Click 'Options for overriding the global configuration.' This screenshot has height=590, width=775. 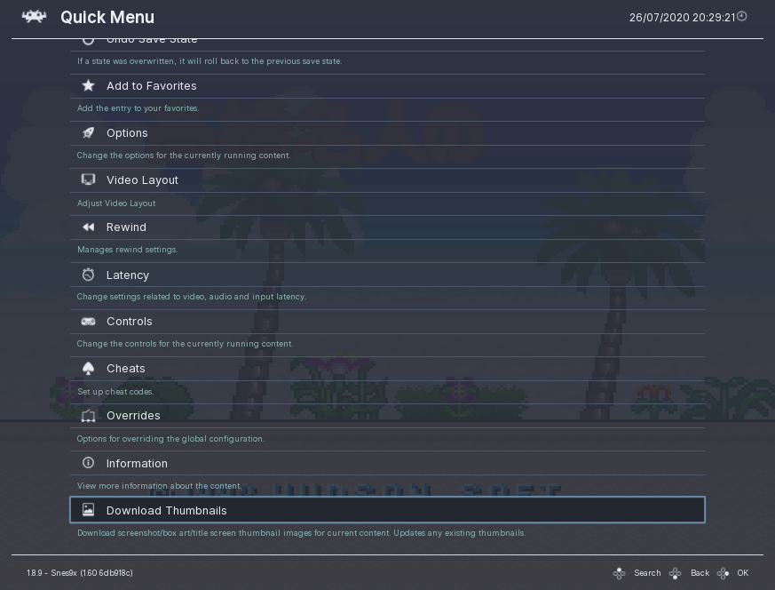pos(170,439)
